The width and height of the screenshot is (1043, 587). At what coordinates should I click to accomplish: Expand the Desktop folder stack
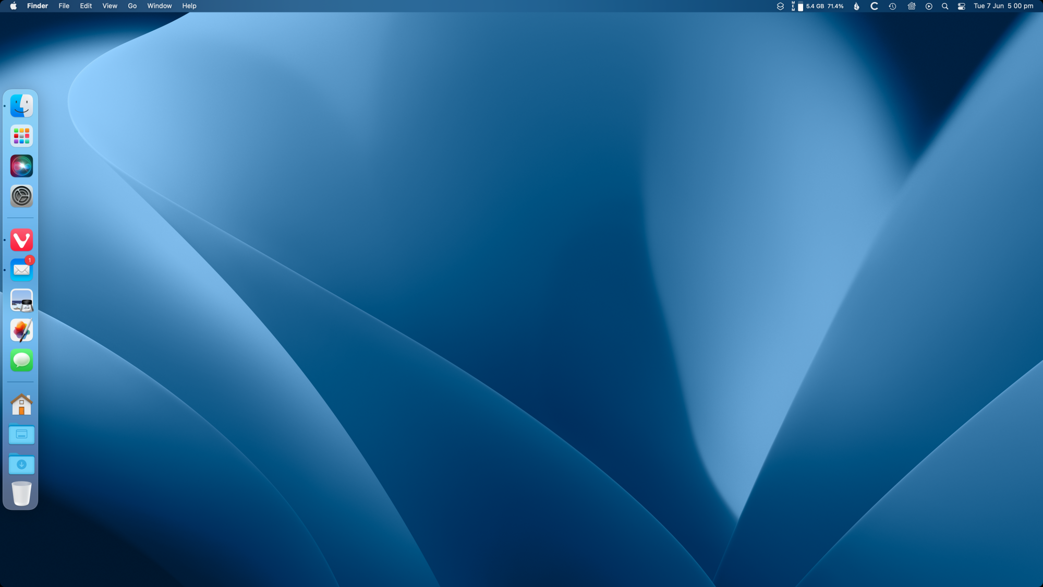tap(21, 434)
